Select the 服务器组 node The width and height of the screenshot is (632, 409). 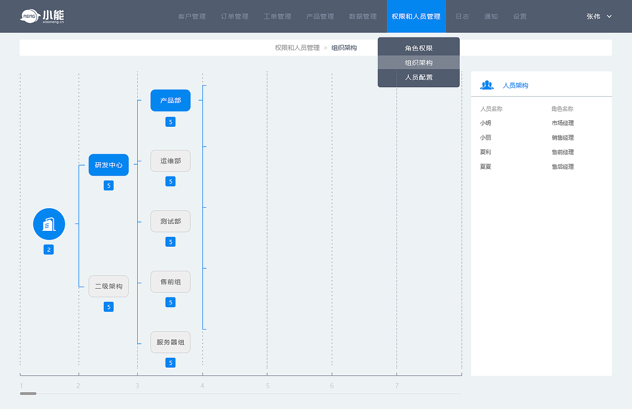pos(170,342)
